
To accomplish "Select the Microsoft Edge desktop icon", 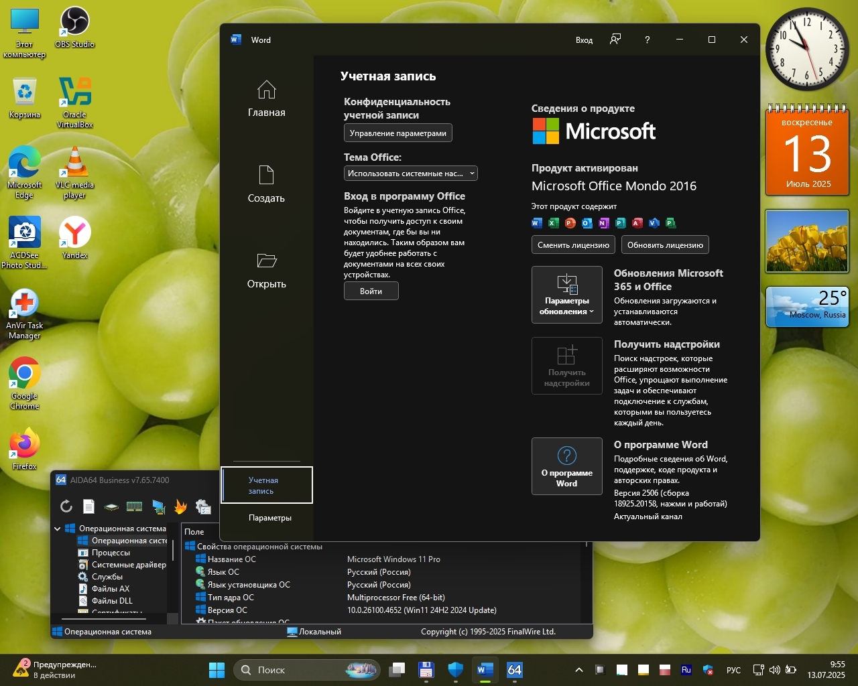I will pyautogui.click(x=24, y=173).
